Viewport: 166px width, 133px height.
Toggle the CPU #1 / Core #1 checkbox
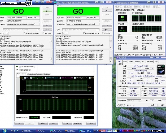[x=31, y=78]
